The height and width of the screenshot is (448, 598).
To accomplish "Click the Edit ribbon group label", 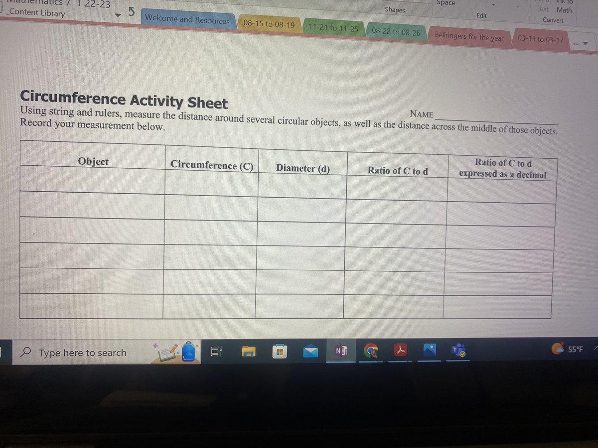I will [x=481, y=15].
